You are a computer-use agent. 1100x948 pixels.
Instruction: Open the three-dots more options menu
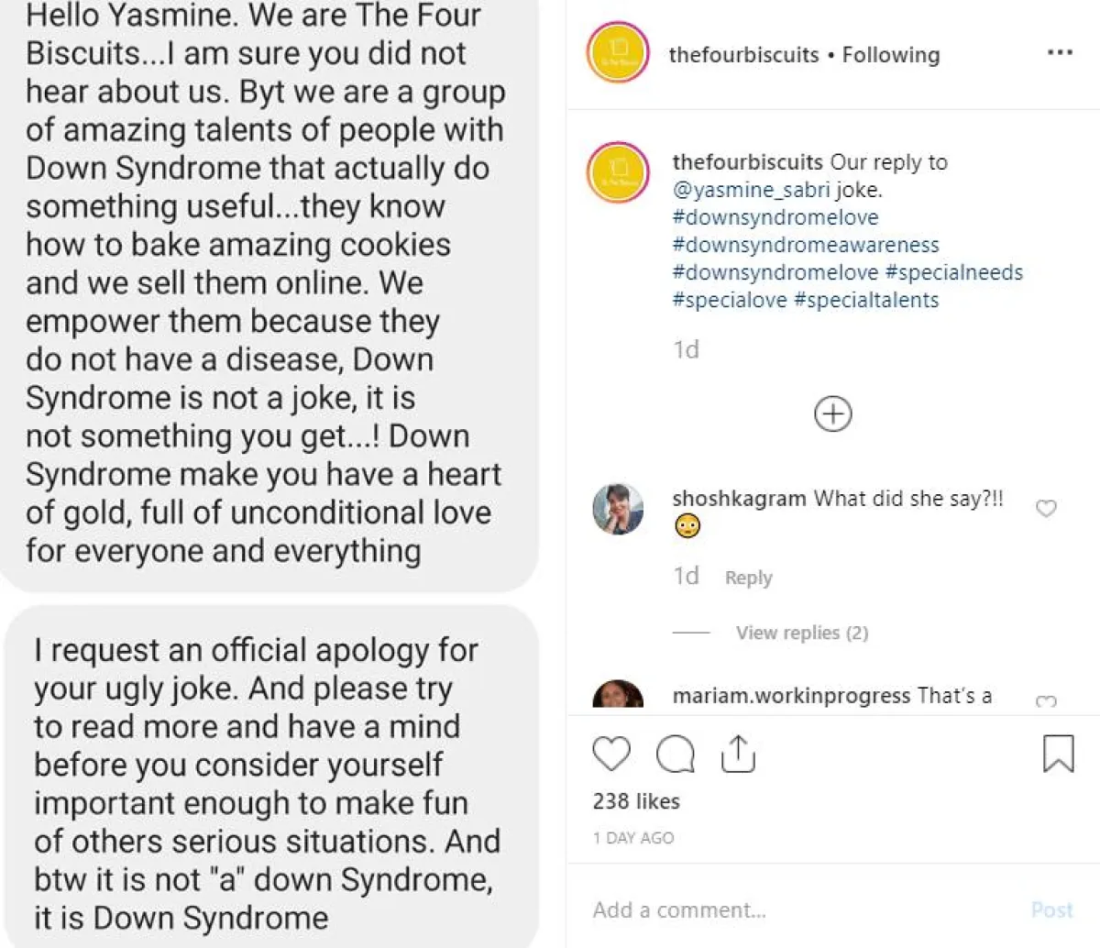click(x=1060, y=53)
